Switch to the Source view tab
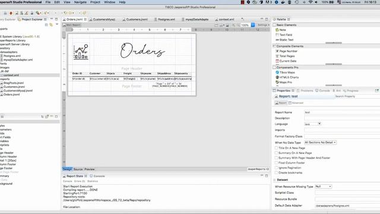380x214 pixels. [x=78, y=169]
